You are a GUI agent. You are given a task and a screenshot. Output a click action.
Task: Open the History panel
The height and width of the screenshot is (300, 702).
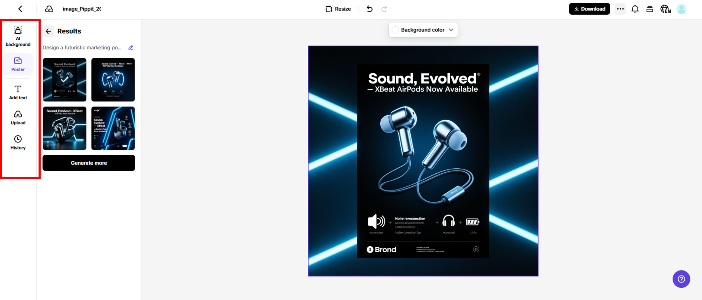(18, 142)
